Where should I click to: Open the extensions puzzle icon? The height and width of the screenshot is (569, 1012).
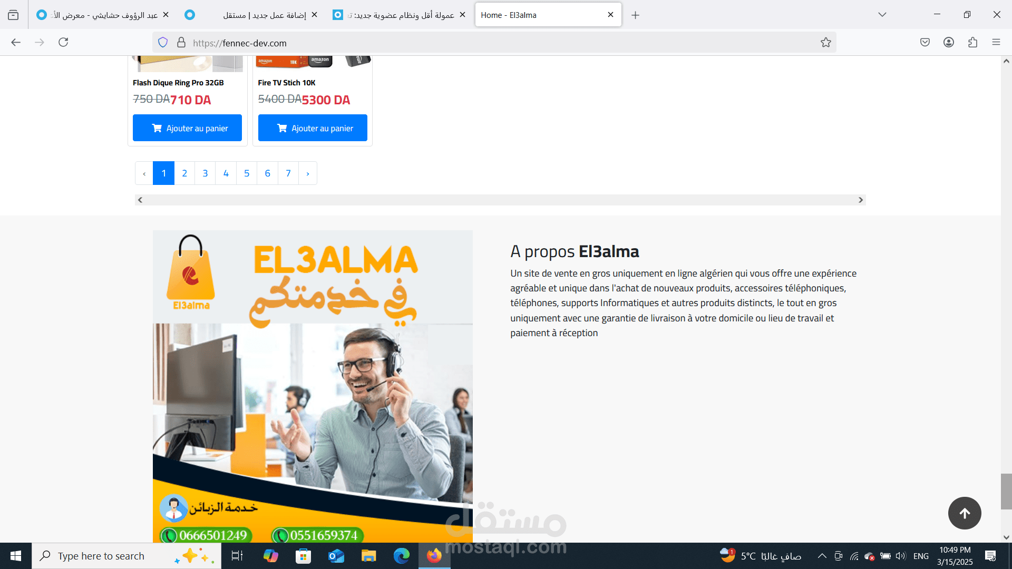pos(972,43)
